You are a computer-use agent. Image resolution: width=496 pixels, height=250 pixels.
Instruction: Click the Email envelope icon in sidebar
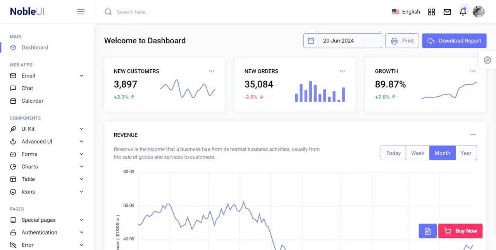pos(13,76)
